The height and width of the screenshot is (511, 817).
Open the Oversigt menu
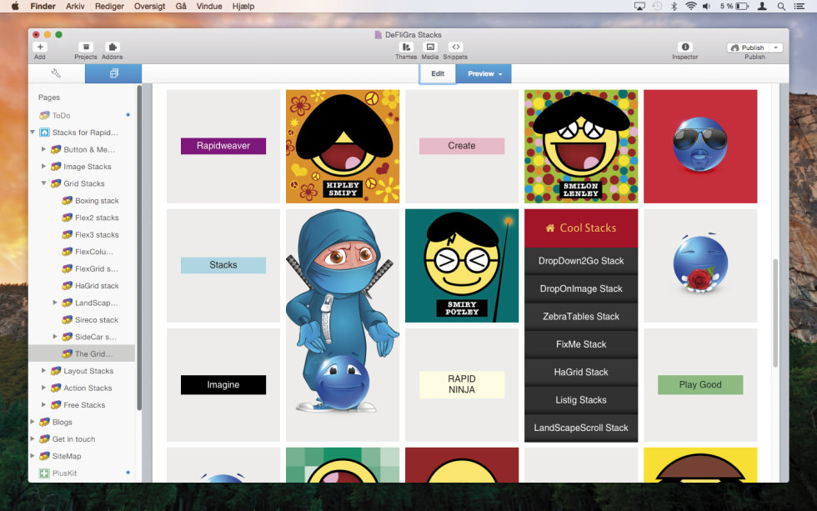[149, 6]
